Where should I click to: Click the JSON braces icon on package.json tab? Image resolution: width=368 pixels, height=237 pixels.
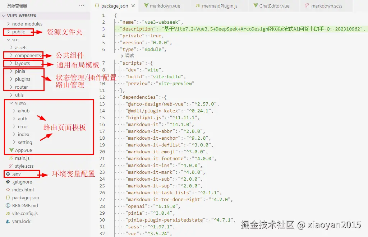96,6
